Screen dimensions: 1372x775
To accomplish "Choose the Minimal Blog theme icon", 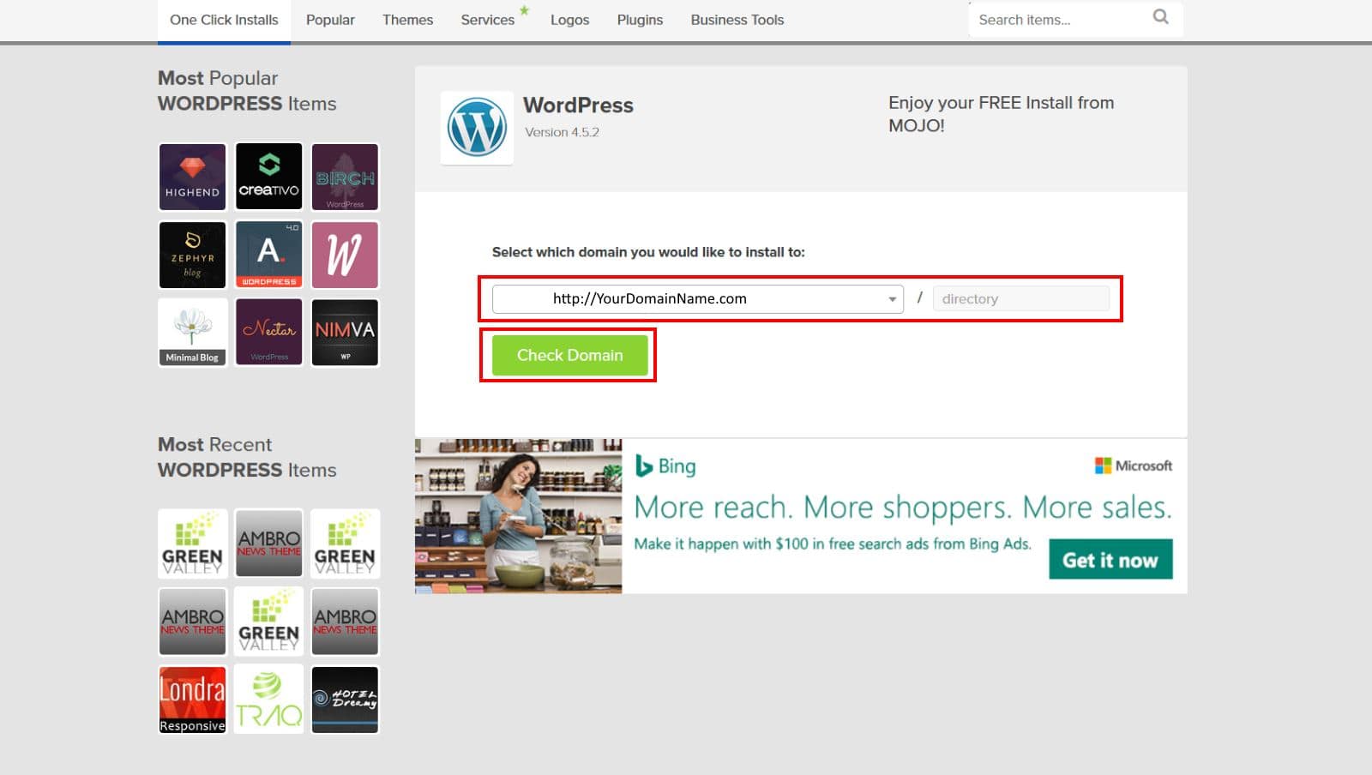I will pos(192,333).
